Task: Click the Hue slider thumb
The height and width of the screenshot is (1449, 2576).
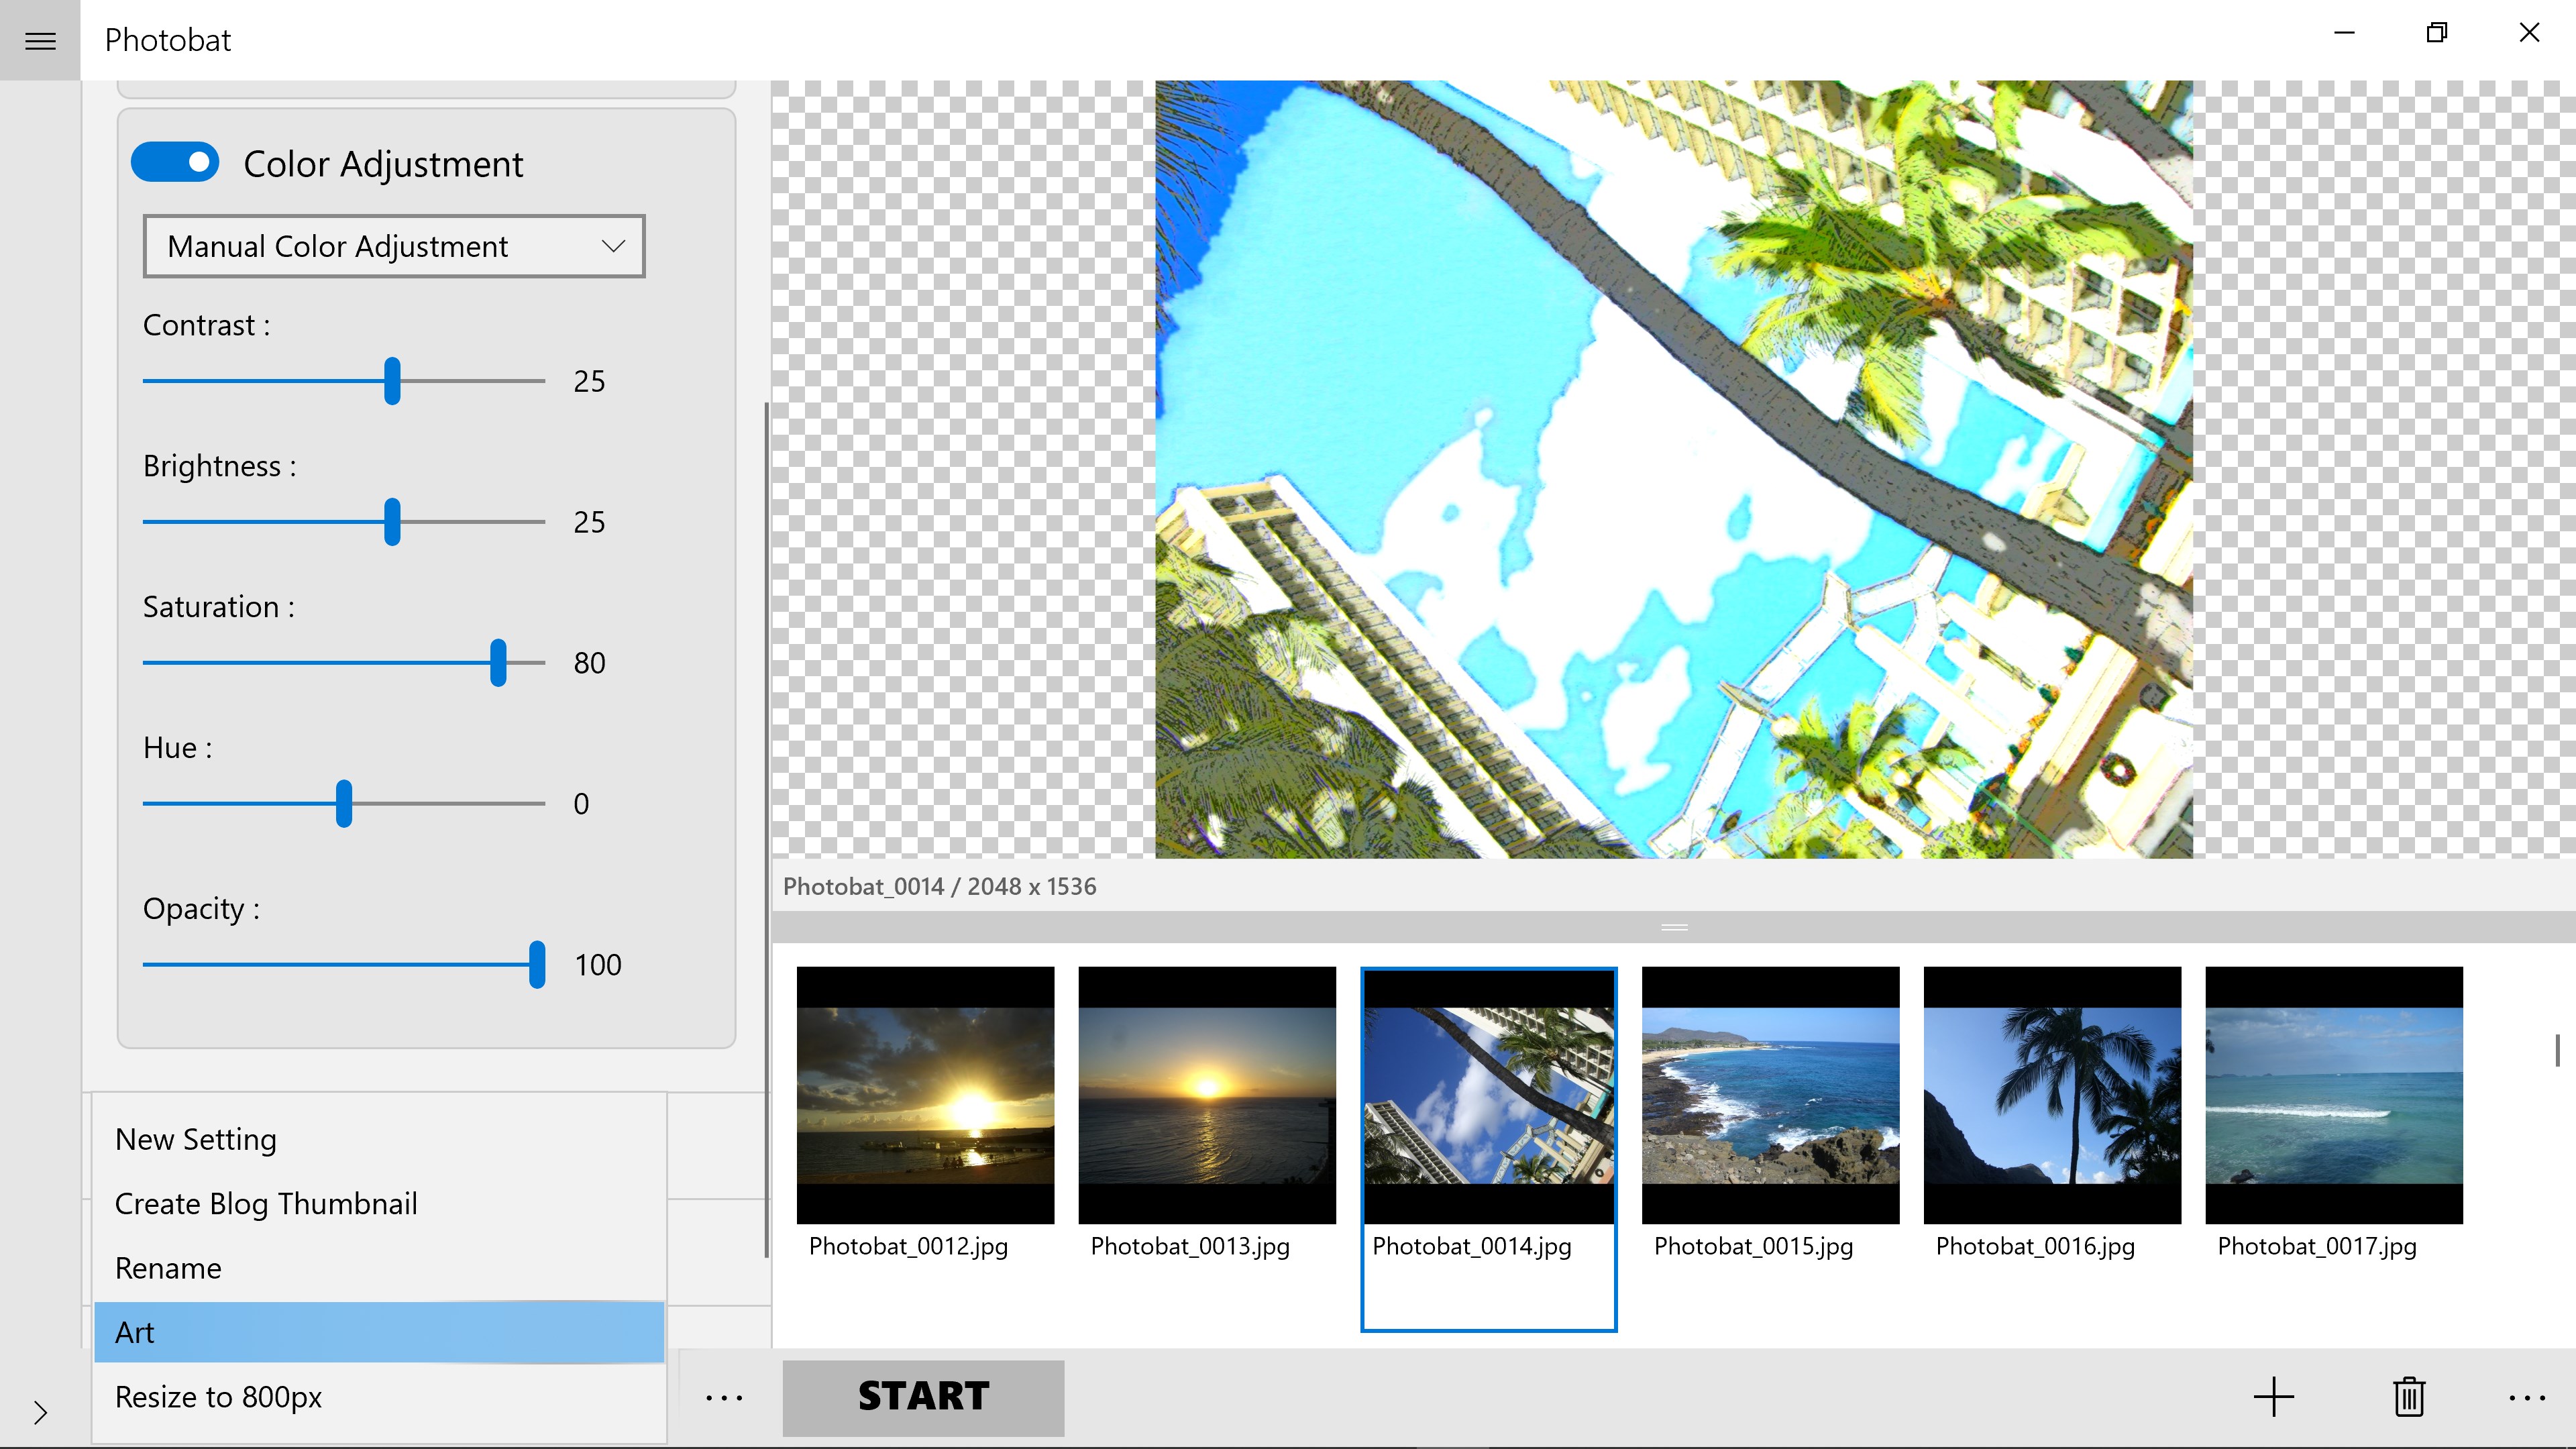Action: click(344, 803)
